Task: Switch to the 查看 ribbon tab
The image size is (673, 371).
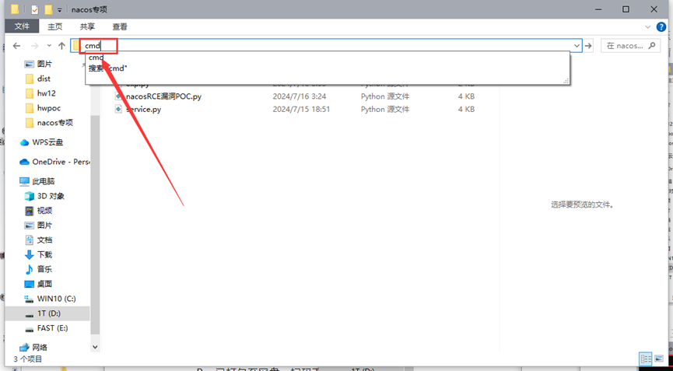Action: [119, 26]
